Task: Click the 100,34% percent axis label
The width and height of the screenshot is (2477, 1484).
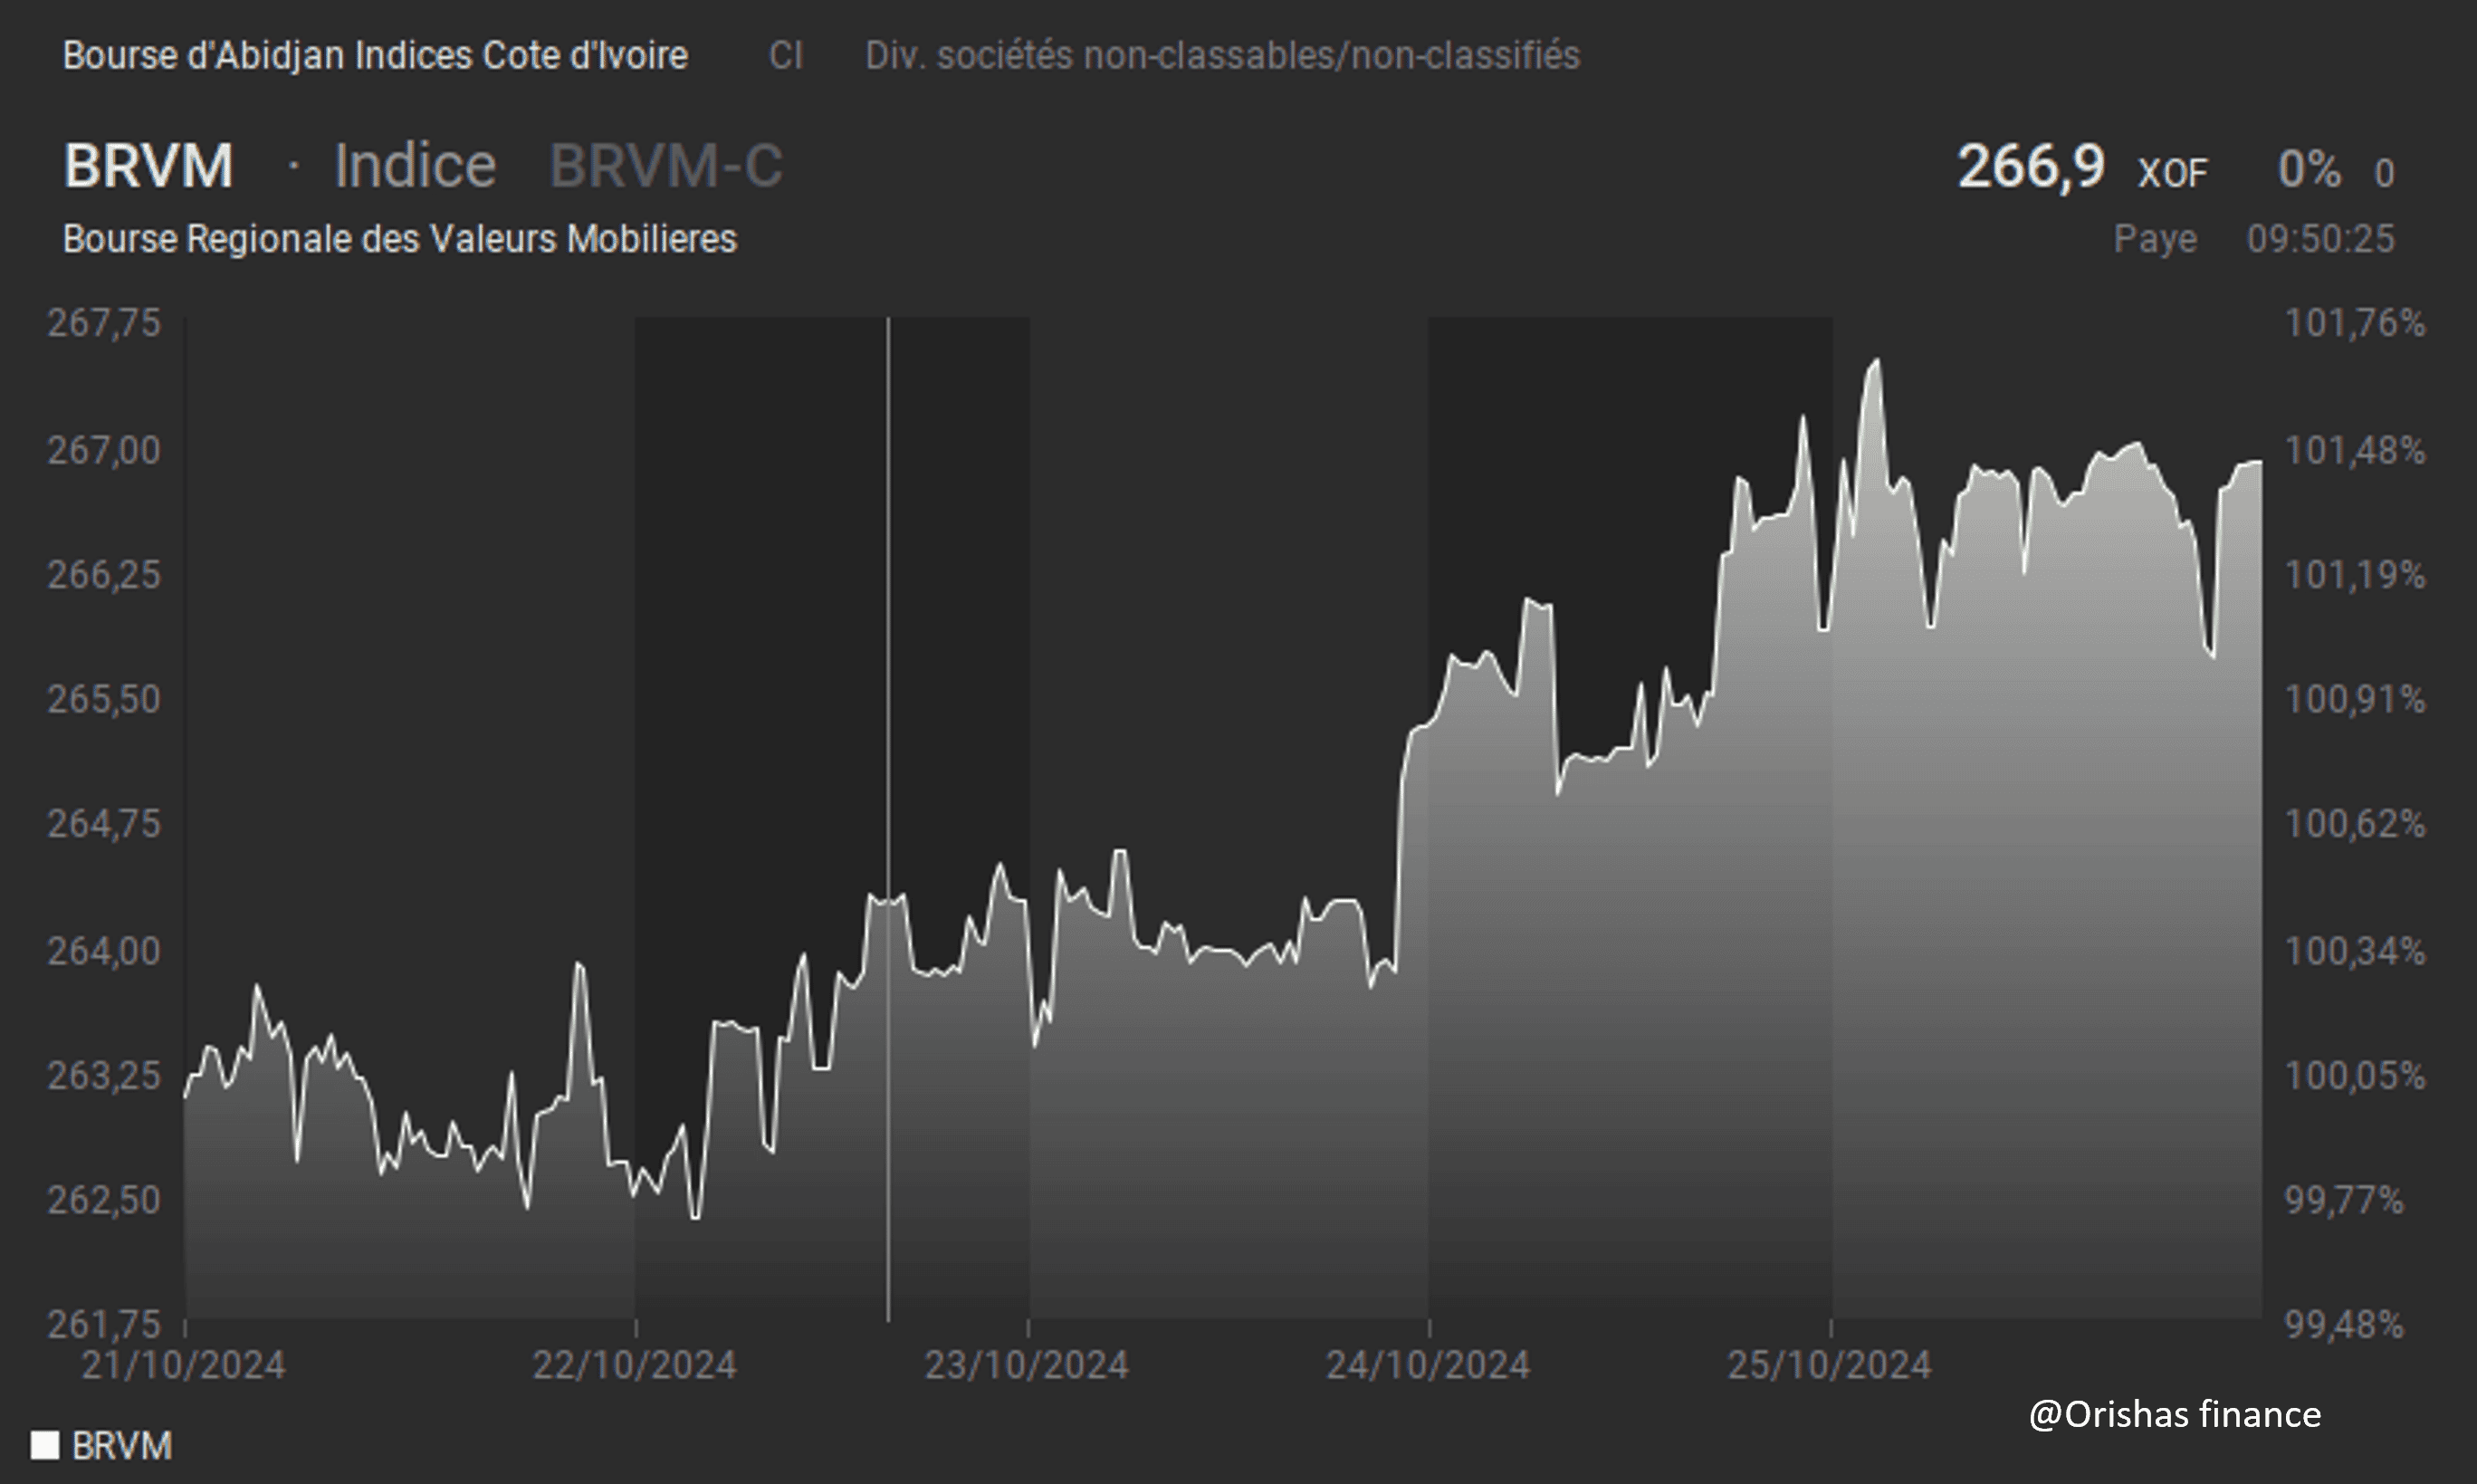Action: click(2355, 950)
